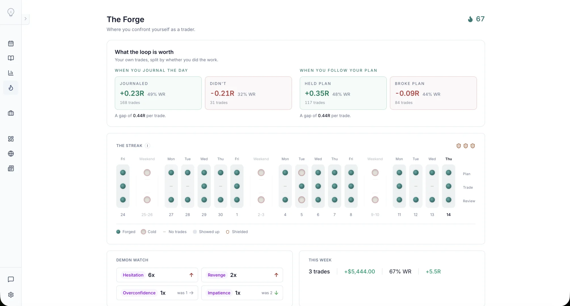
Task: Expand the sidebar with the chevron arrow
Action: coord(25,19)
